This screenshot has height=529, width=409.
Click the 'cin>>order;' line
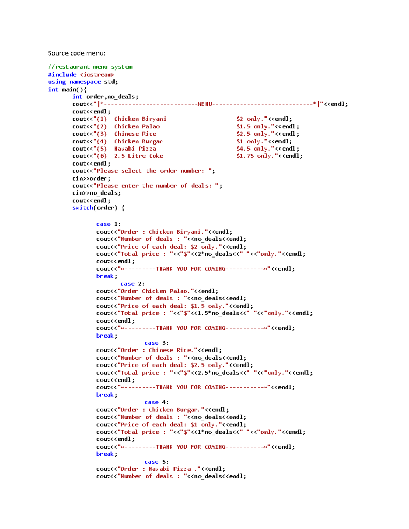tap(91, 178)
